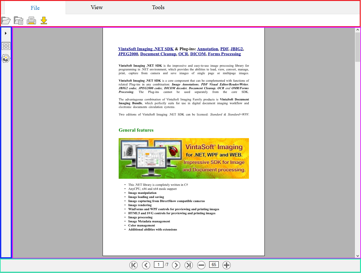
Task: Open a file with the folder icon
Action: click(6, 21)
